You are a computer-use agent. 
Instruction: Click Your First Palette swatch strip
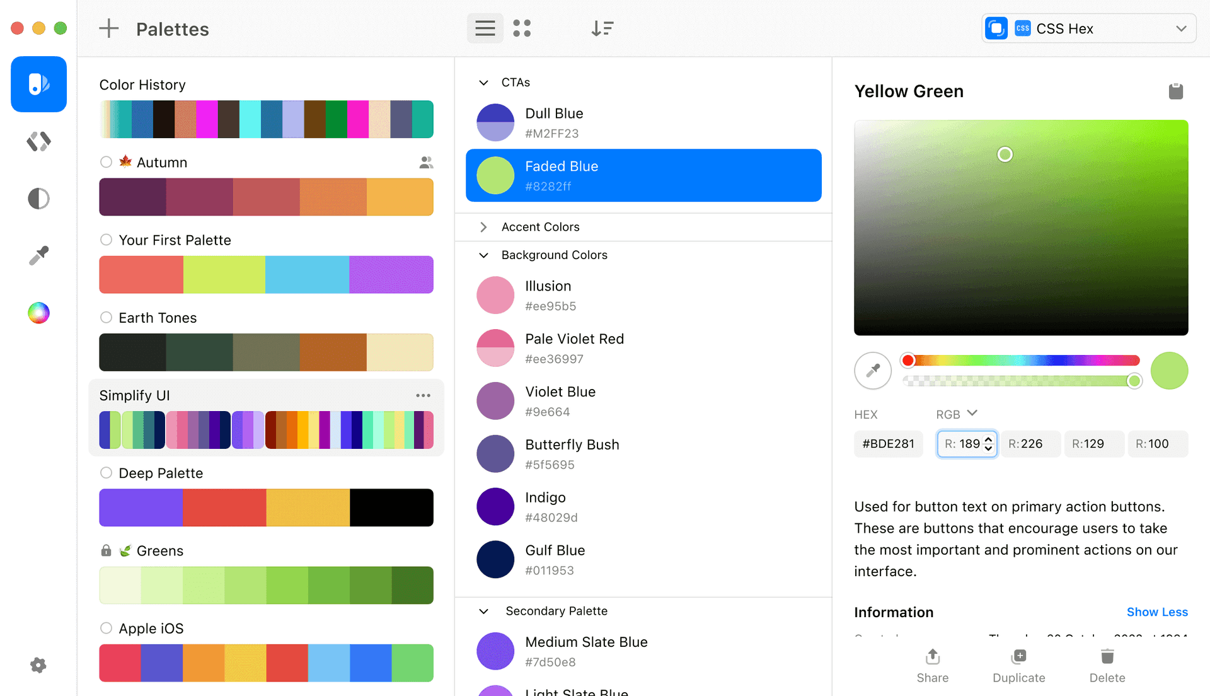pos(266,274)
